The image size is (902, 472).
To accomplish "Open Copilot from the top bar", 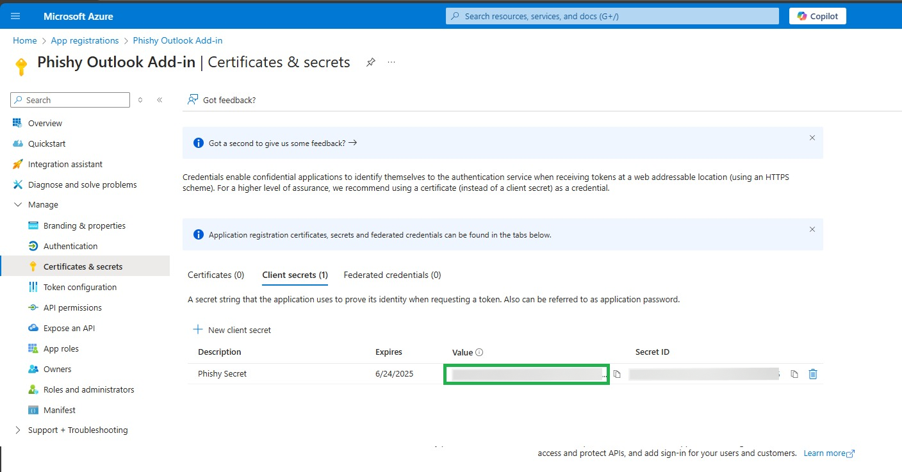I will coord(817,16).
